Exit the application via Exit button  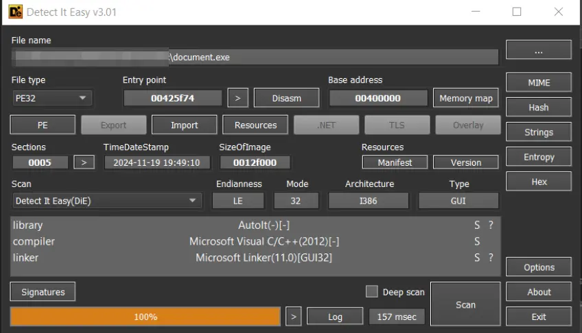539,317
